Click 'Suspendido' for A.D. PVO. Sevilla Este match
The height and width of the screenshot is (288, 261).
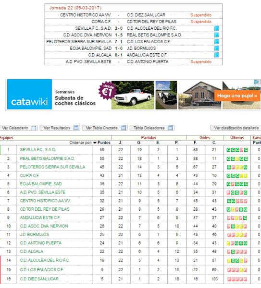pos(201,62)
